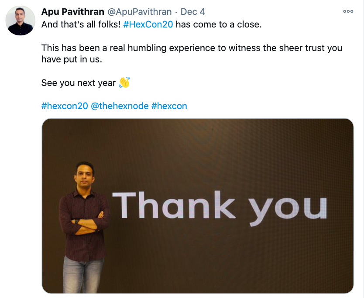364x298 pixels.
Task: Click the hashtag row at the bottom
Action: point(113,106)
